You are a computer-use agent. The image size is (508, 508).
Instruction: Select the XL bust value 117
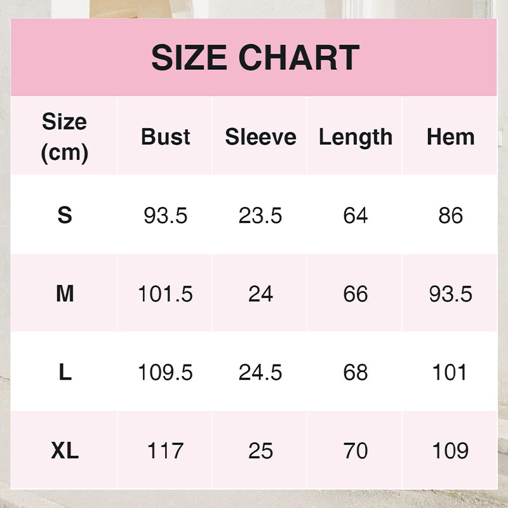[165, 451]
